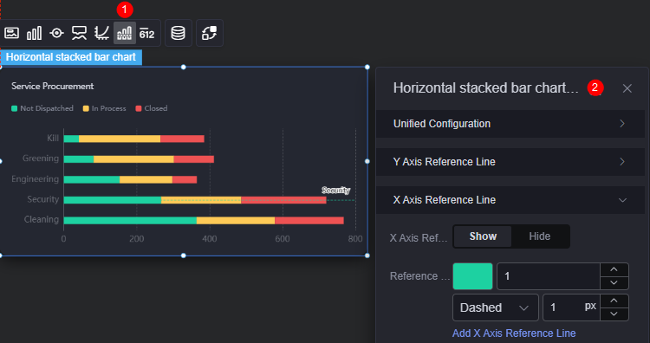
Task: Open the data source database icon
Action: click(179, 33)
